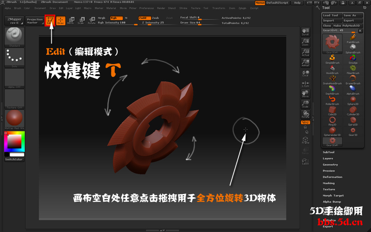Viewport: 371px width, 232px height.
Task: Select the Cylinder3D primitive
Action: (353, 111)
